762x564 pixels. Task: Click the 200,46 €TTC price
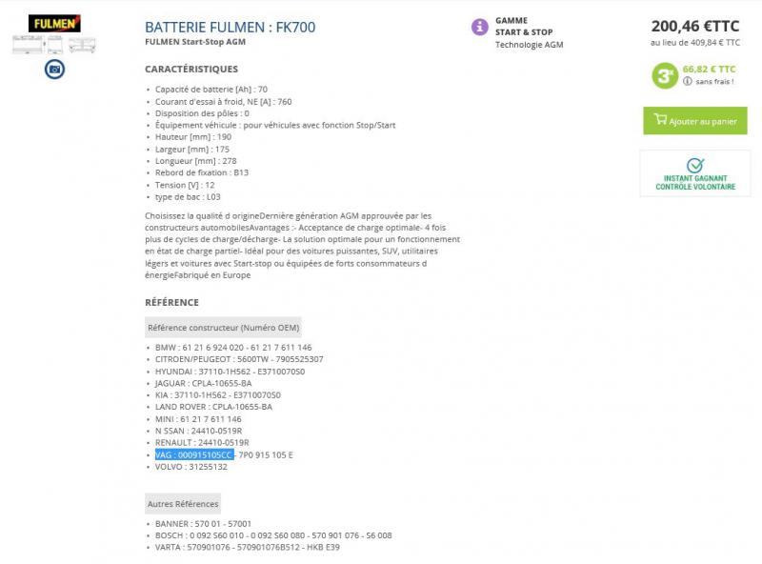click(695, 26)
